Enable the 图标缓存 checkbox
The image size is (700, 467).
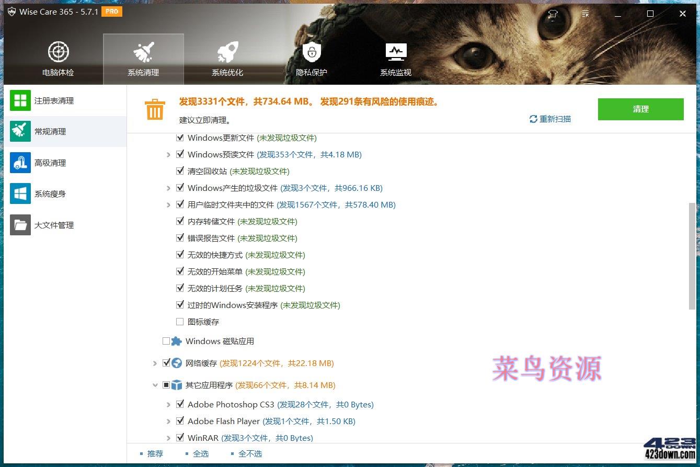tap(180, 322)
